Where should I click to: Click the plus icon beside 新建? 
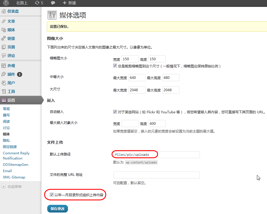tap(65, 3)
